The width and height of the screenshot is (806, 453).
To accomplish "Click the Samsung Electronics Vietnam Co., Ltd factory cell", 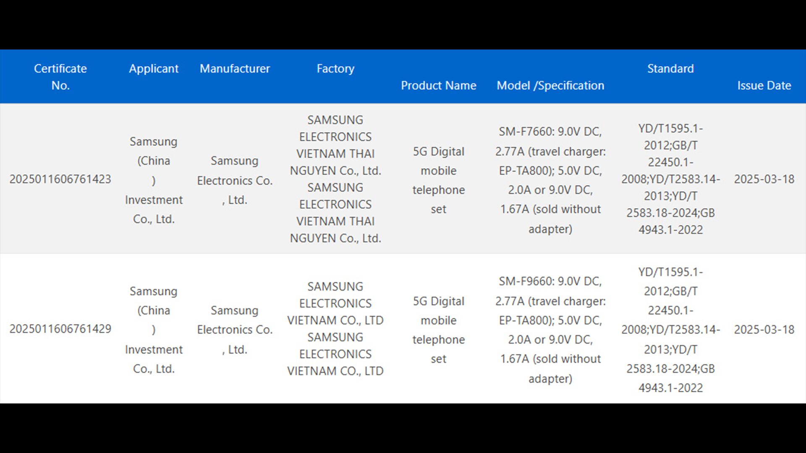I will (x=335, y=329).
